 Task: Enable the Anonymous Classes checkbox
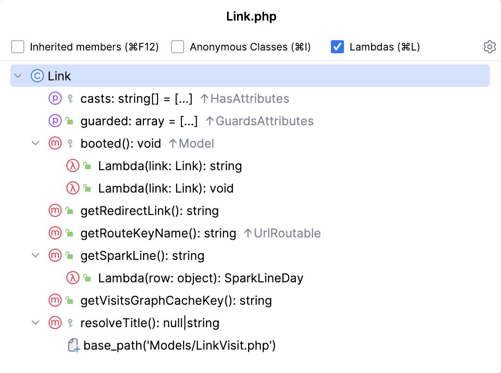click(x=178, y=47)
